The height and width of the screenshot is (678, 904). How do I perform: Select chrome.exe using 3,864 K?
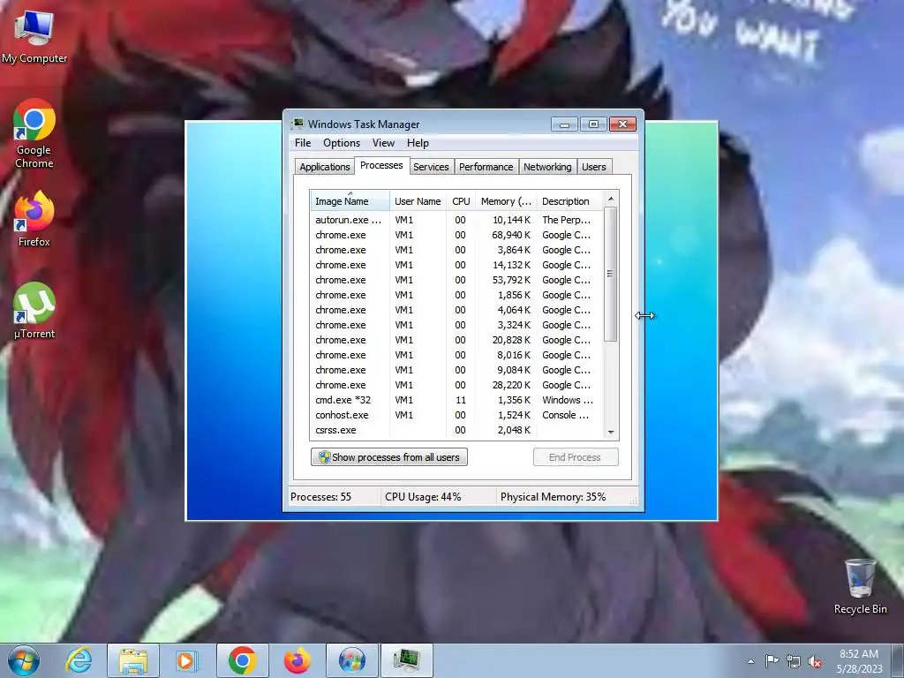(456, 250)
